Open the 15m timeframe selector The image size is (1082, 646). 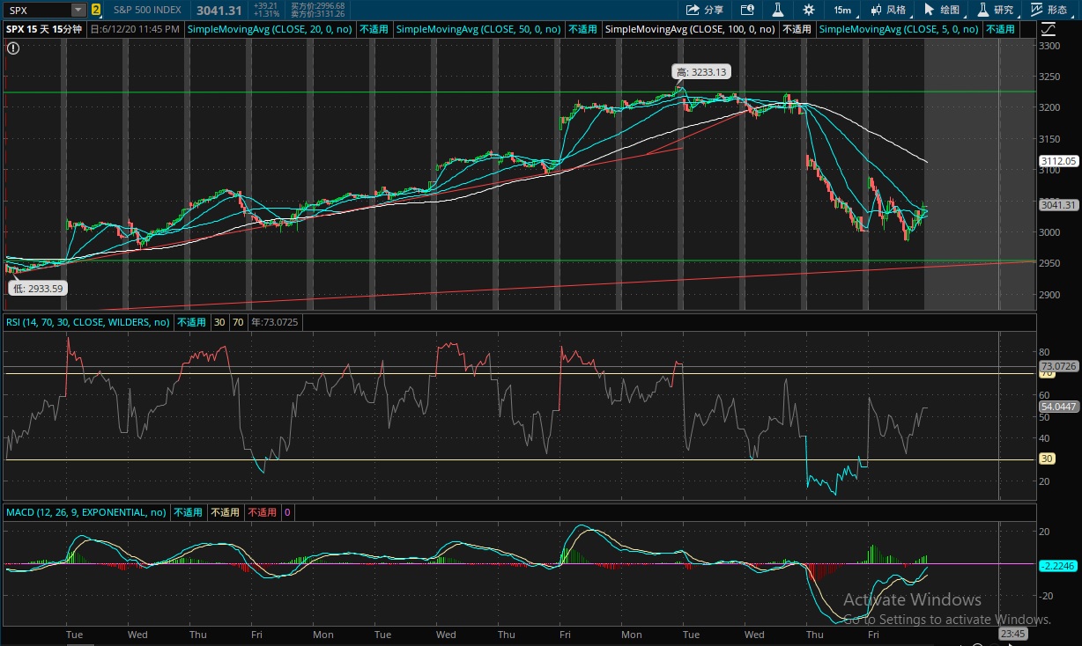[x=842, y=10]
